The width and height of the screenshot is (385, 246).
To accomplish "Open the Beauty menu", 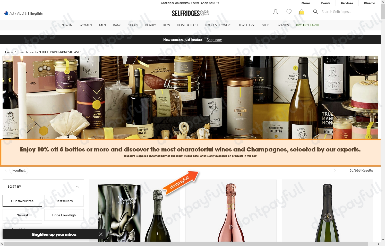I will pyautogui.click(x=151, y=25).
